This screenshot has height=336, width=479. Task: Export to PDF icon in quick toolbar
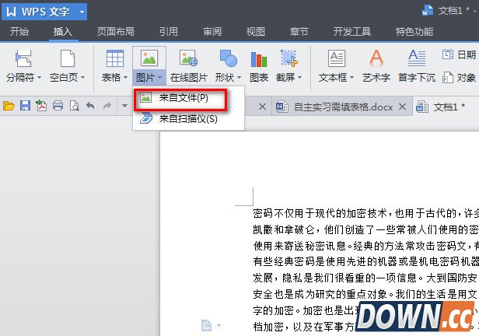pos(41,106)
